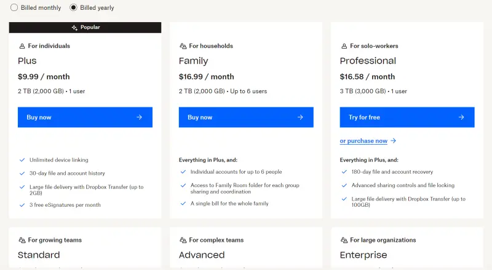Buy the Family plan now
Image resolution: width=492 pixels, height=270 pixels.
click(246, 117)
